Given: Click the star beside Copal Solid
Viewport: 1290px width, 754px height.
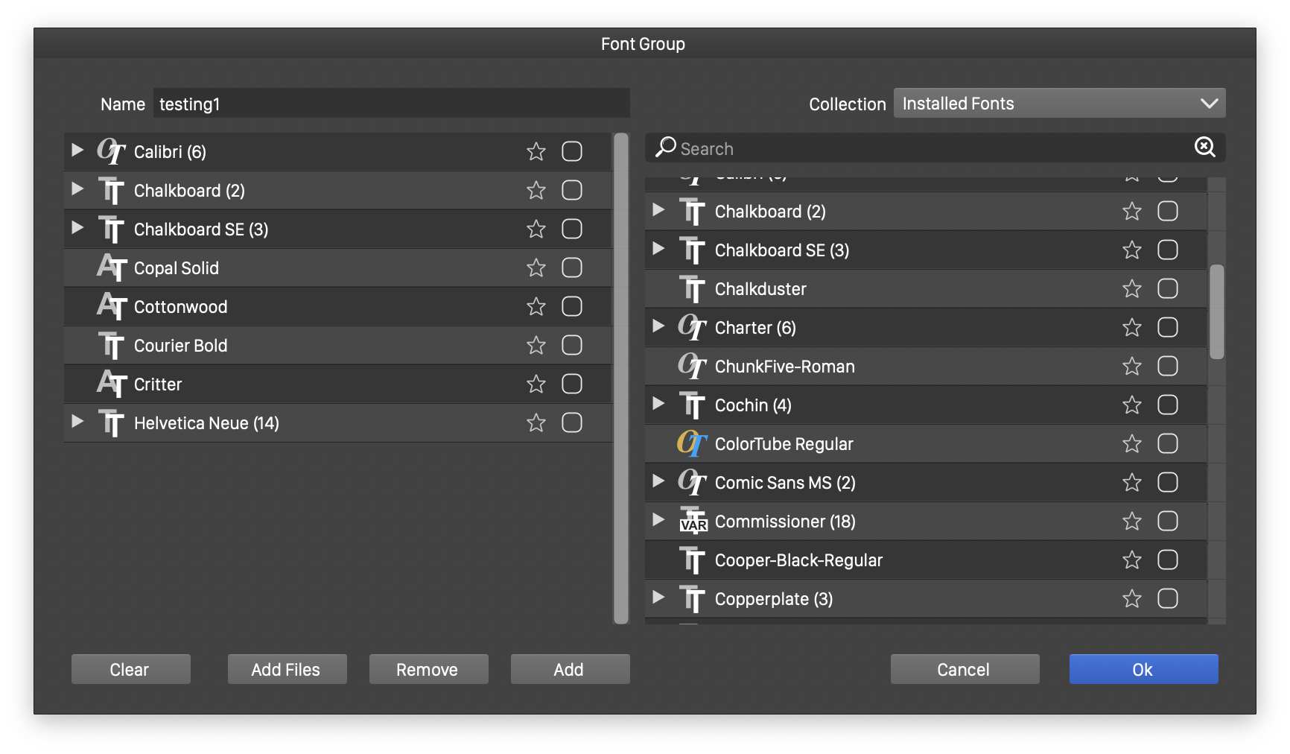Looking at the screenshot, I should pos(536,267).
